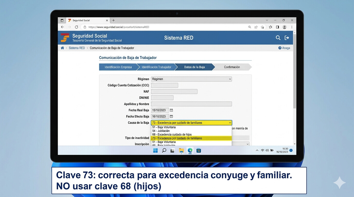Open calendar picker for Fecha Efecto Baja

(171, 116)
